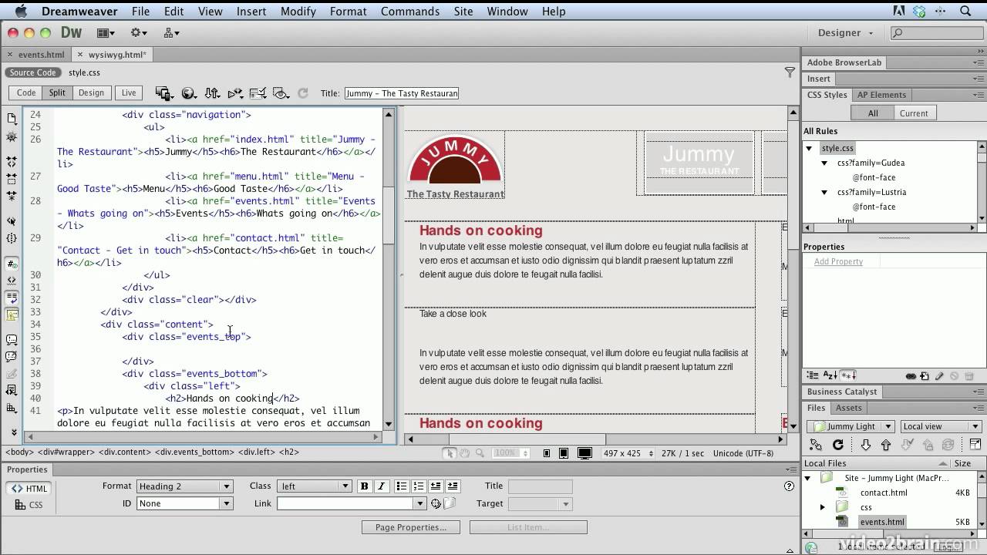
Task: Click Bold button in Properties panel
Action: tap(365, 486)
